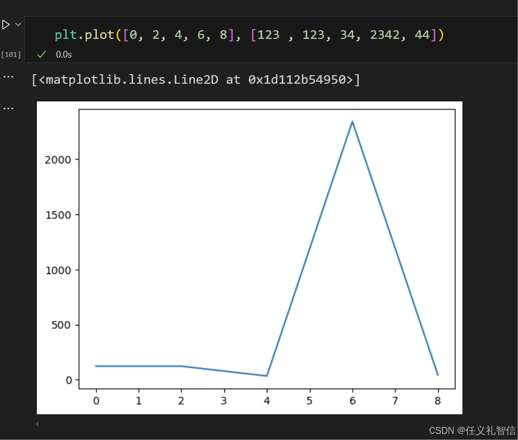Click the y-axis label 1500
The image size is (518, 440).
(58, 215)
